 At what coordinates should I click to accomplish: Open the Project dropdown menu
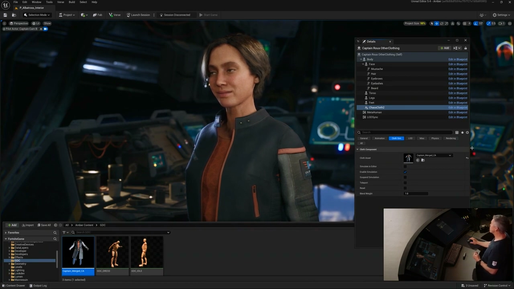(67, 15)
